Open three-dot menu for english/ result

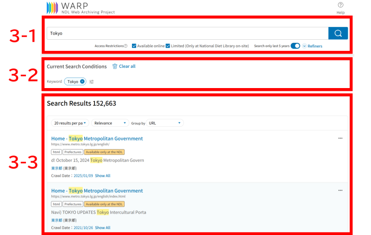pyautogui.click(x=340, y=138)
